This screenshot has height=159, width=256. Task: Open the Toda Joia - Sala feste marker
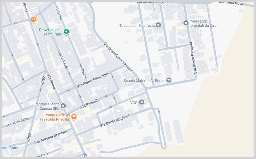click(158, 25)
